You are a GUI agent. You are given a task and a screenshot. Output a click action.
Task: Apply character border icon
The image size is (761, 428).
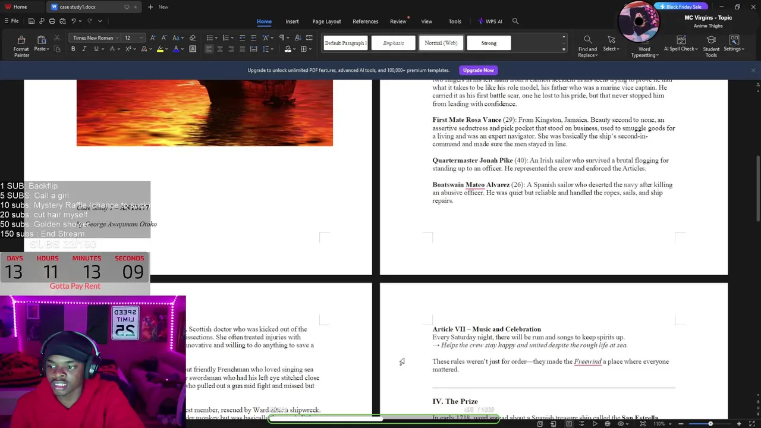[x=193, y=49]
